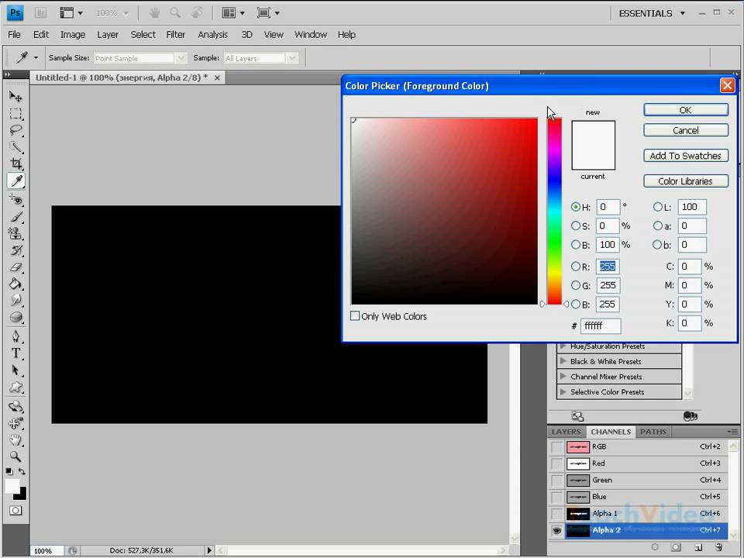Click in the red saturation color field
Viewport: 744px width, 558px height.
445,211
